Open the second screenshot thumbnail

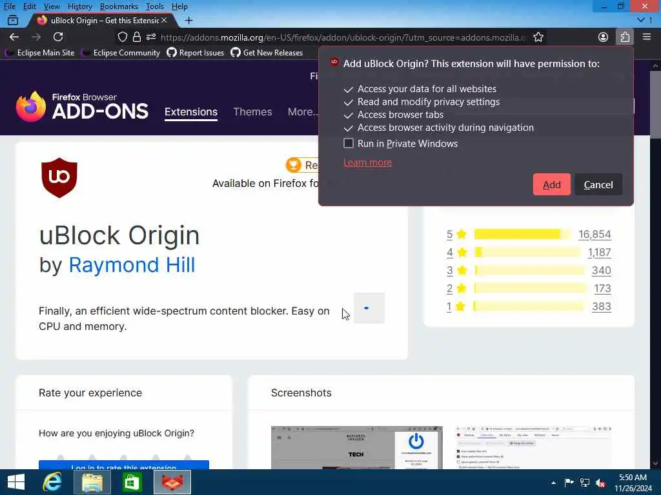534,448
